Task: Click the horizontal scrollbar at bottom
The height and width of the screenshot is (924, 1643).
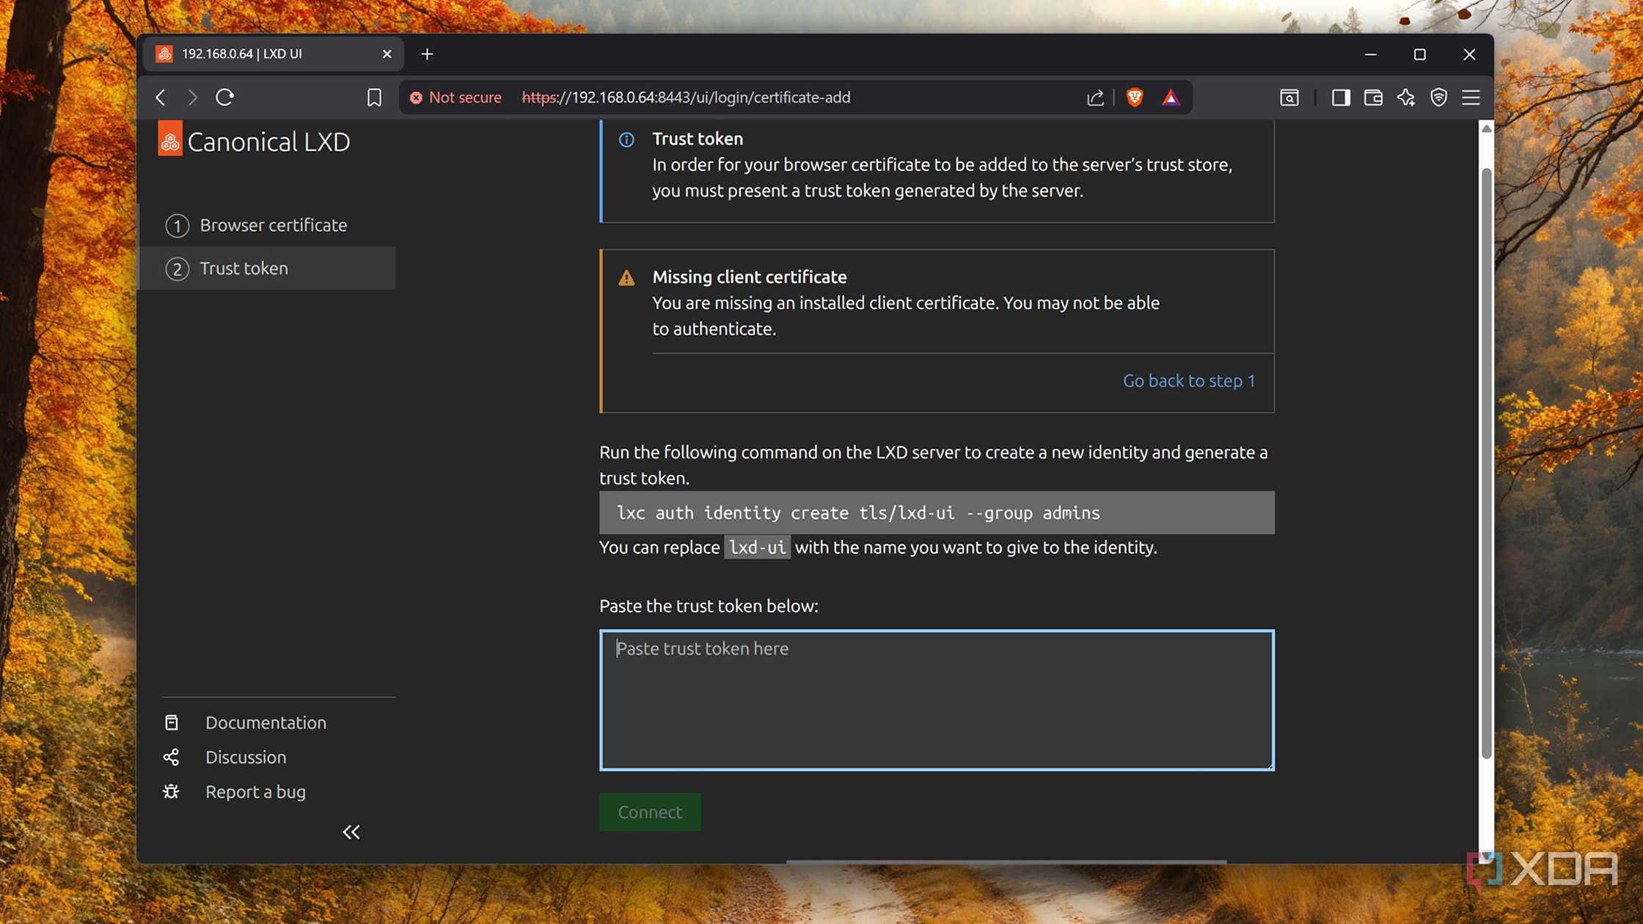Action: point(1006,861)
